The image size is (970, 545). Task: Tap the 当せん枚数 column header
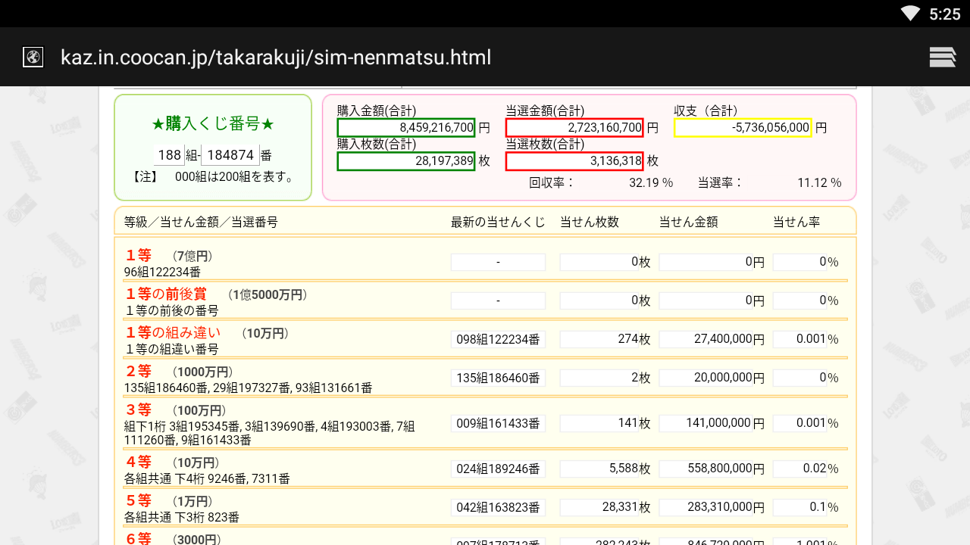[590, 222]
